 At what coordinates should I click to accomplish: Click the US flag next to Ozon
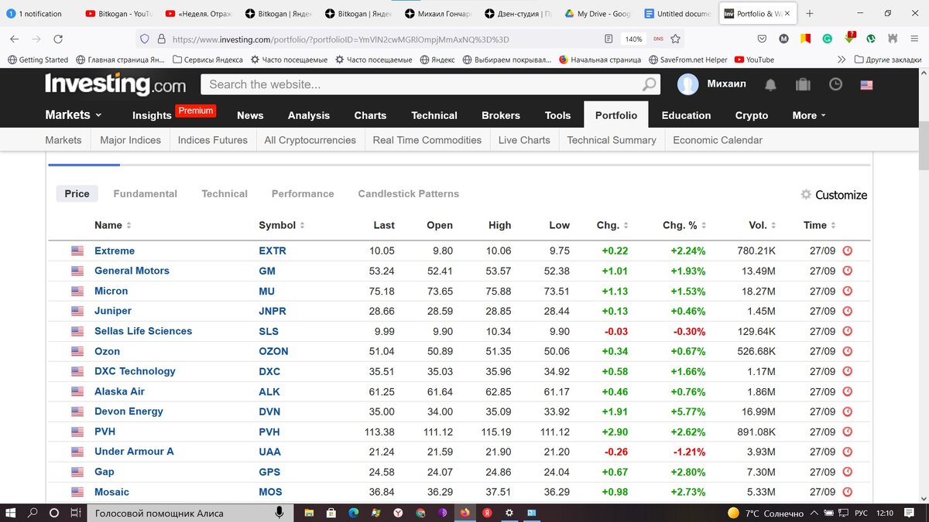[x=77, y=351]
